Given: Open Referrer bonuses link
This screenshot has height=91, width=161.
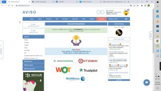Looking at the screenshot, I should click(29, 58).
